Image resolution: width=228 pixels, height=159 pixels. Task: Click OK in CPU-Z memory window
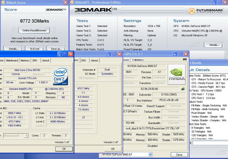click(x=113, y=149)
